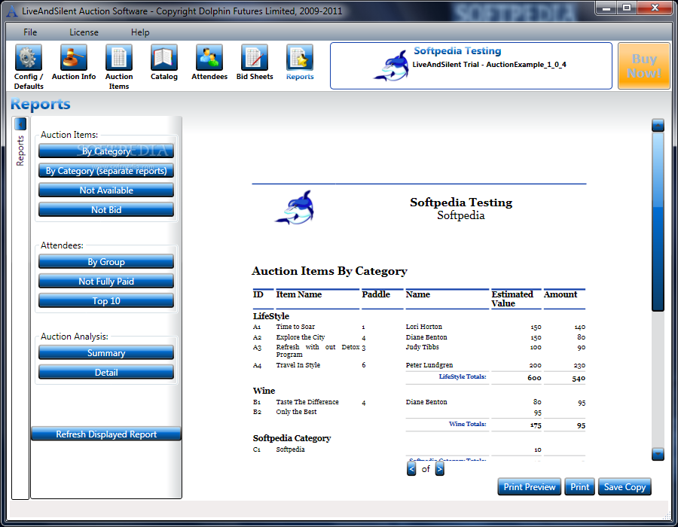This screenshot has height=527, width=678.
Task: Open the File menu
Action: tap(30, 32)
